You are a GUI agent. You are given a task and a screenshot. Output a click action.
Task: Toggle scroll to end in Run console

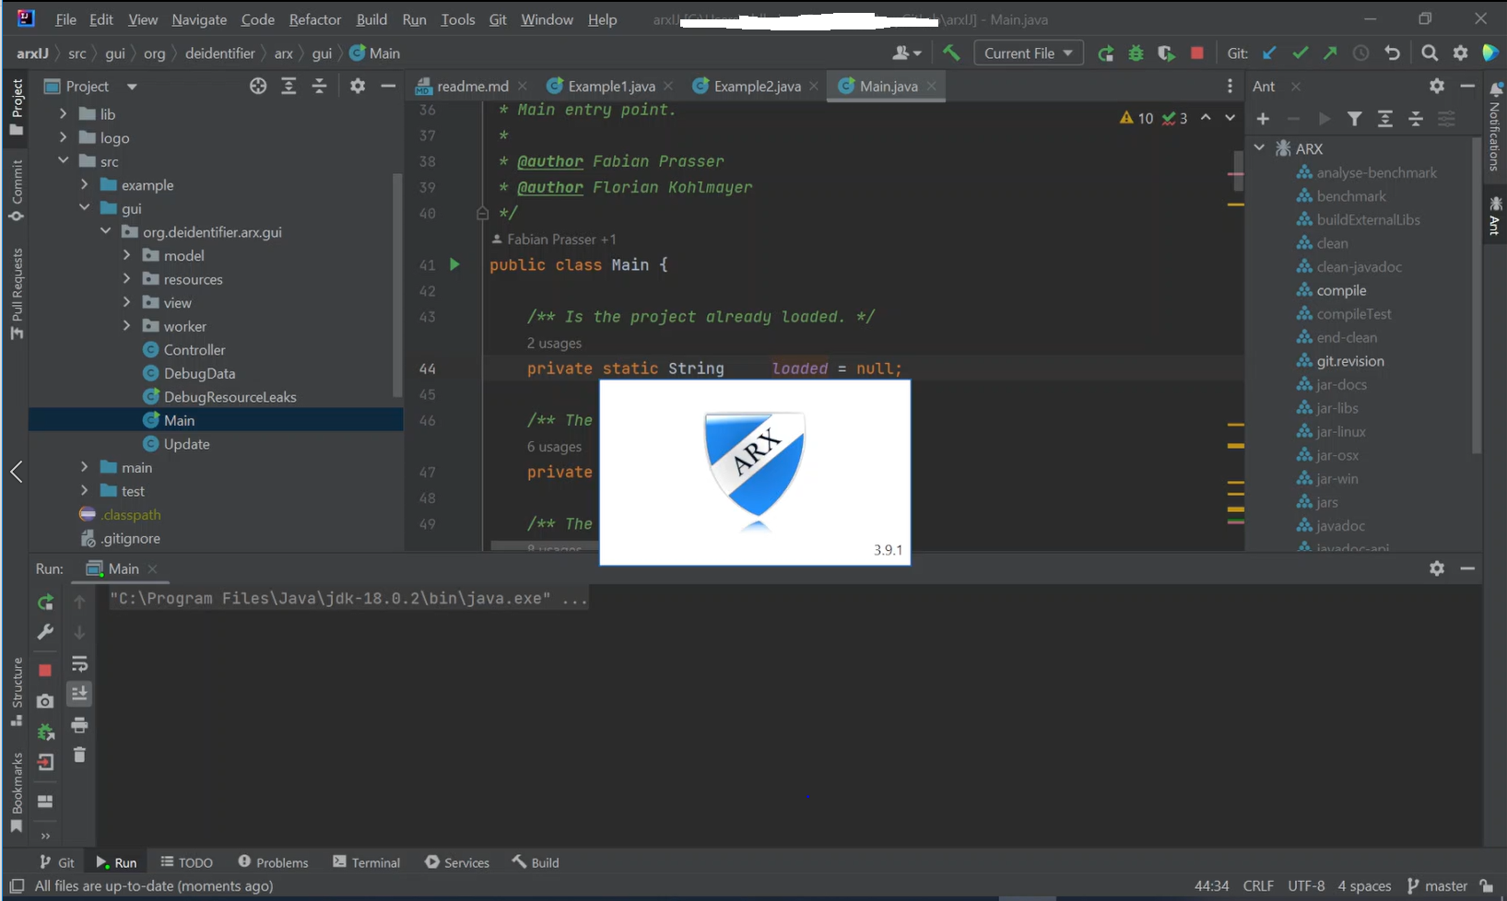[x=79, y=694]
